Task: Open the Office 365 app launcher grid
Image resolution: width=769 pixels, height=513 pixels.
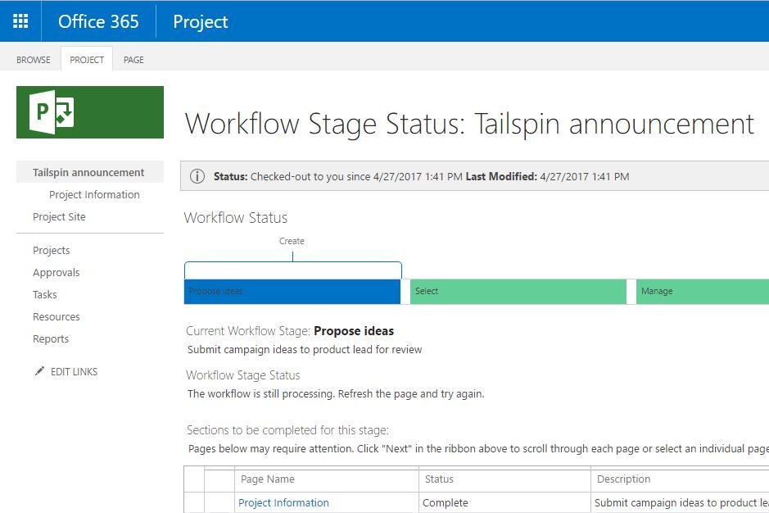Action: (20, 21)
